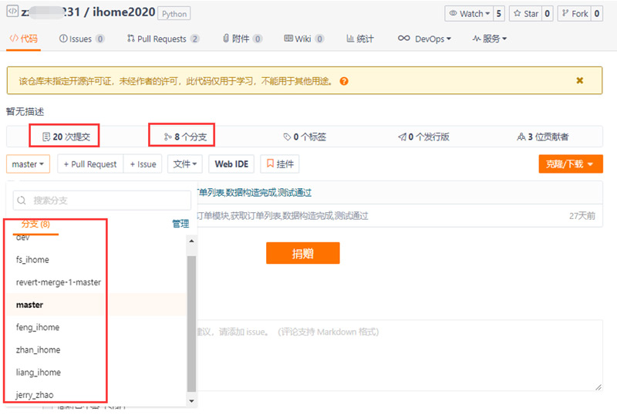Click the fork count 0
Image resolution: width=617 pixels, height=415 pixels.
click(x=597, y=14)
